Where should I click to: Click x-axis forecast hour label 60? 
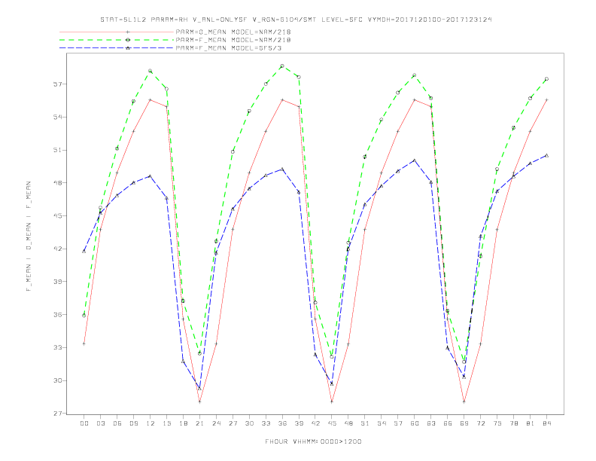click(415, 423)
